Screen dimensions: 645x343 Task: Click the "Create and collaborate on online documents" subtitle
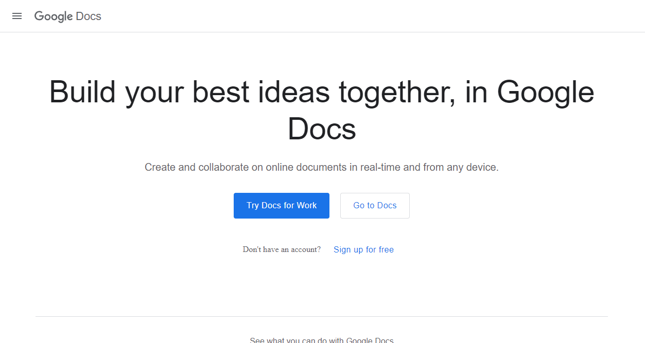pos(322,167)
